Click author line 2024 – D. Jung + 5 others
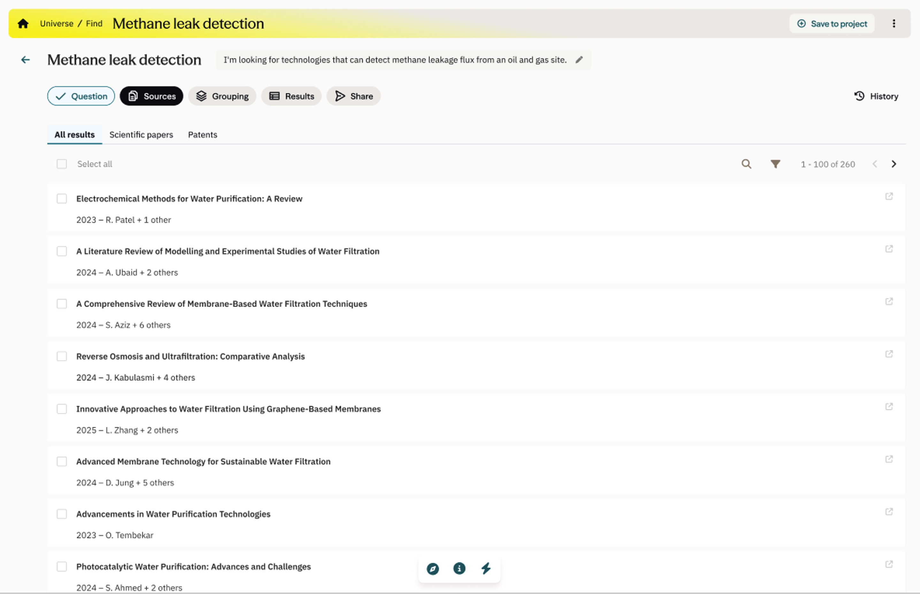Viewport: 920px width, 594px height. [125, 483]
